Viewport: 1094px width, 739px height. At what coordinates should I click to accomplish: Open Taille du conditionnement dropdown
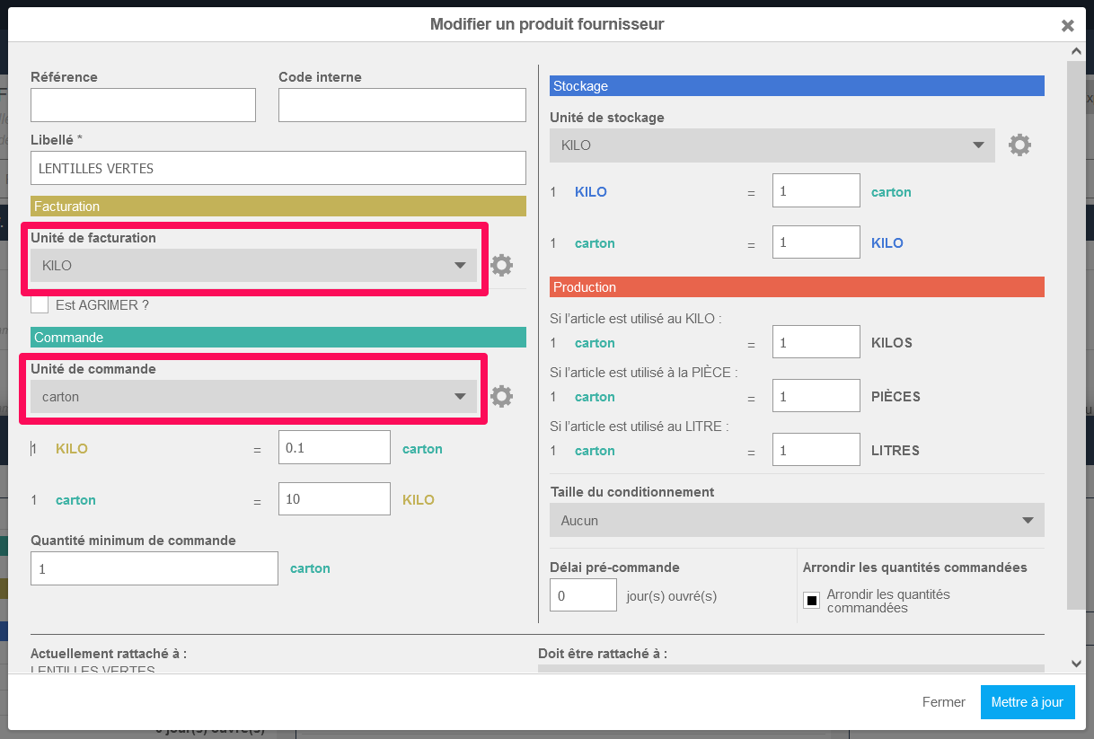click(796, 521)
